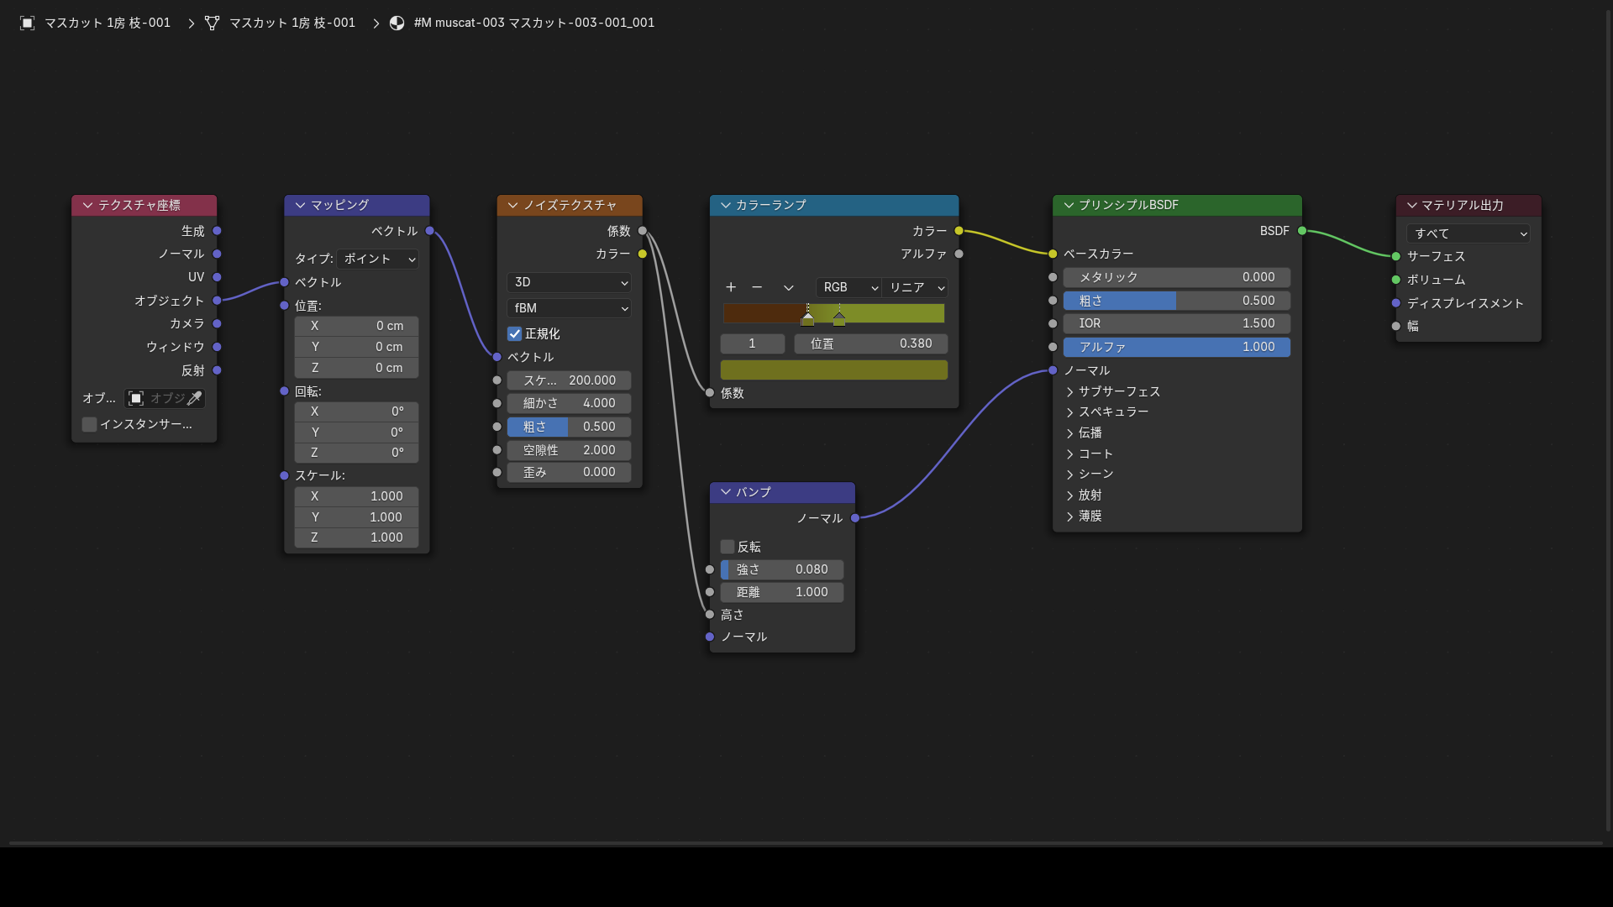Click the material name breadcrumb
This screenshot has width=1613, height=907.
[x=534, y=23]
